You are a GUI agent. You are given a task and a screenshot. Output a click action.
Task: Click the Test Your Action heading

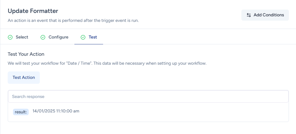(26, 54)
